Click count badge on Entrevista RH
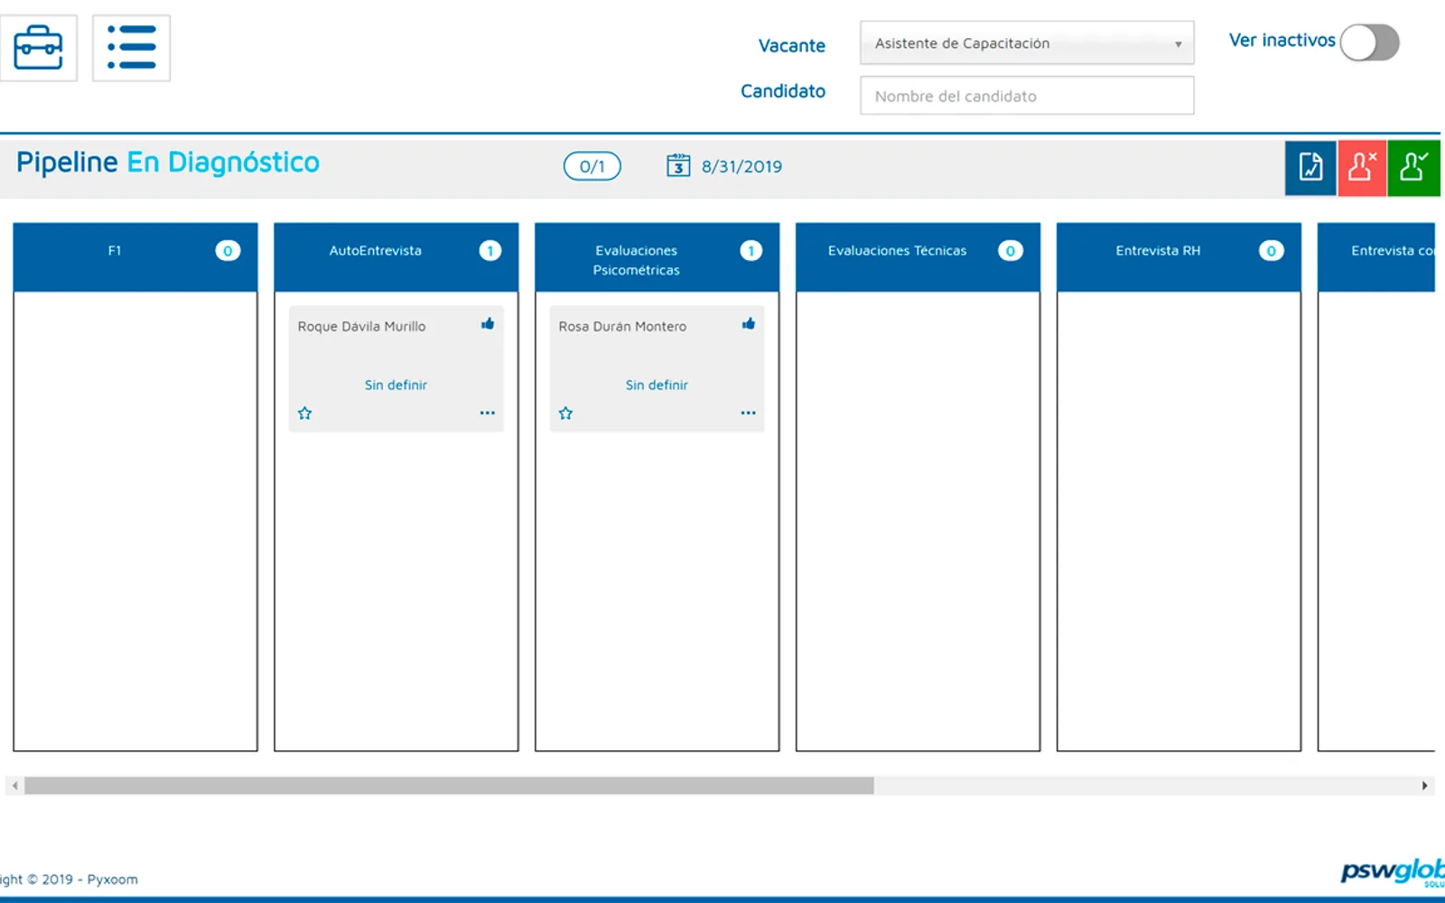Viewport: 1445px width, 903px height. 1272,251
